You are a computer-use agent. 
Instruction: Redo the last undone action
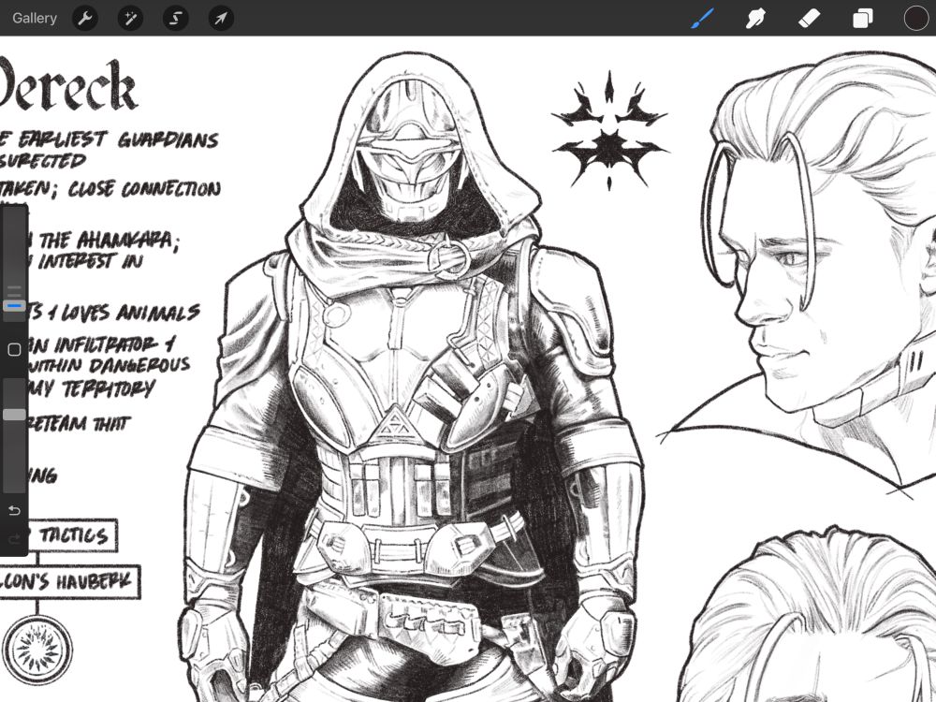[x=14, y=539]
